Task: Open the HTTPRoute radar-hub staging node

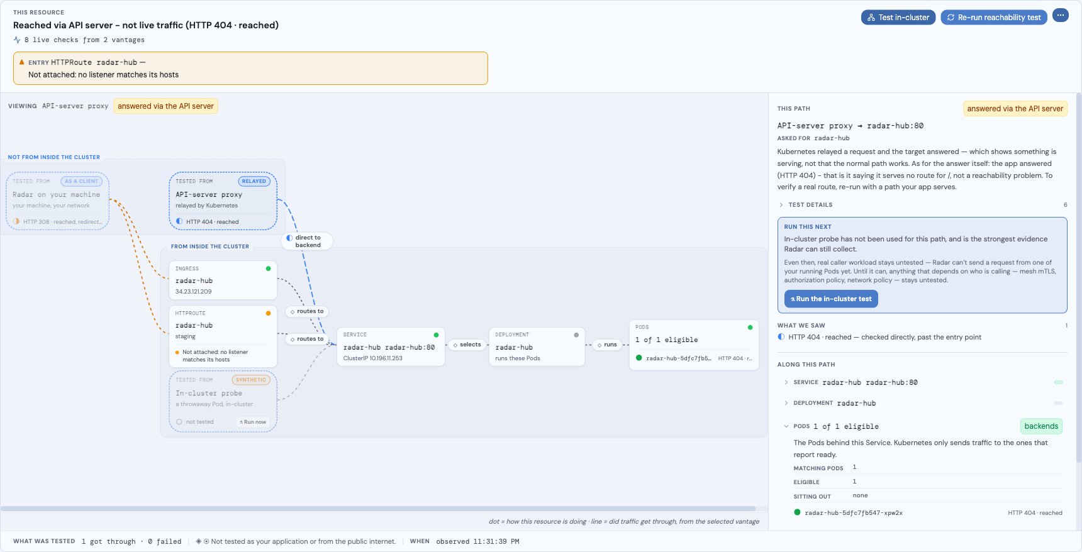Action: coord(223,336)
